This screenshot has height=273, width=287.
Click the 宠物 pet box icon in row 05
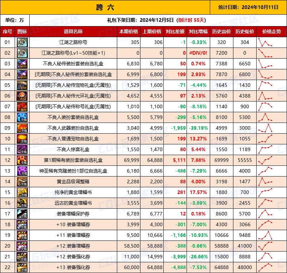point(22,85)
